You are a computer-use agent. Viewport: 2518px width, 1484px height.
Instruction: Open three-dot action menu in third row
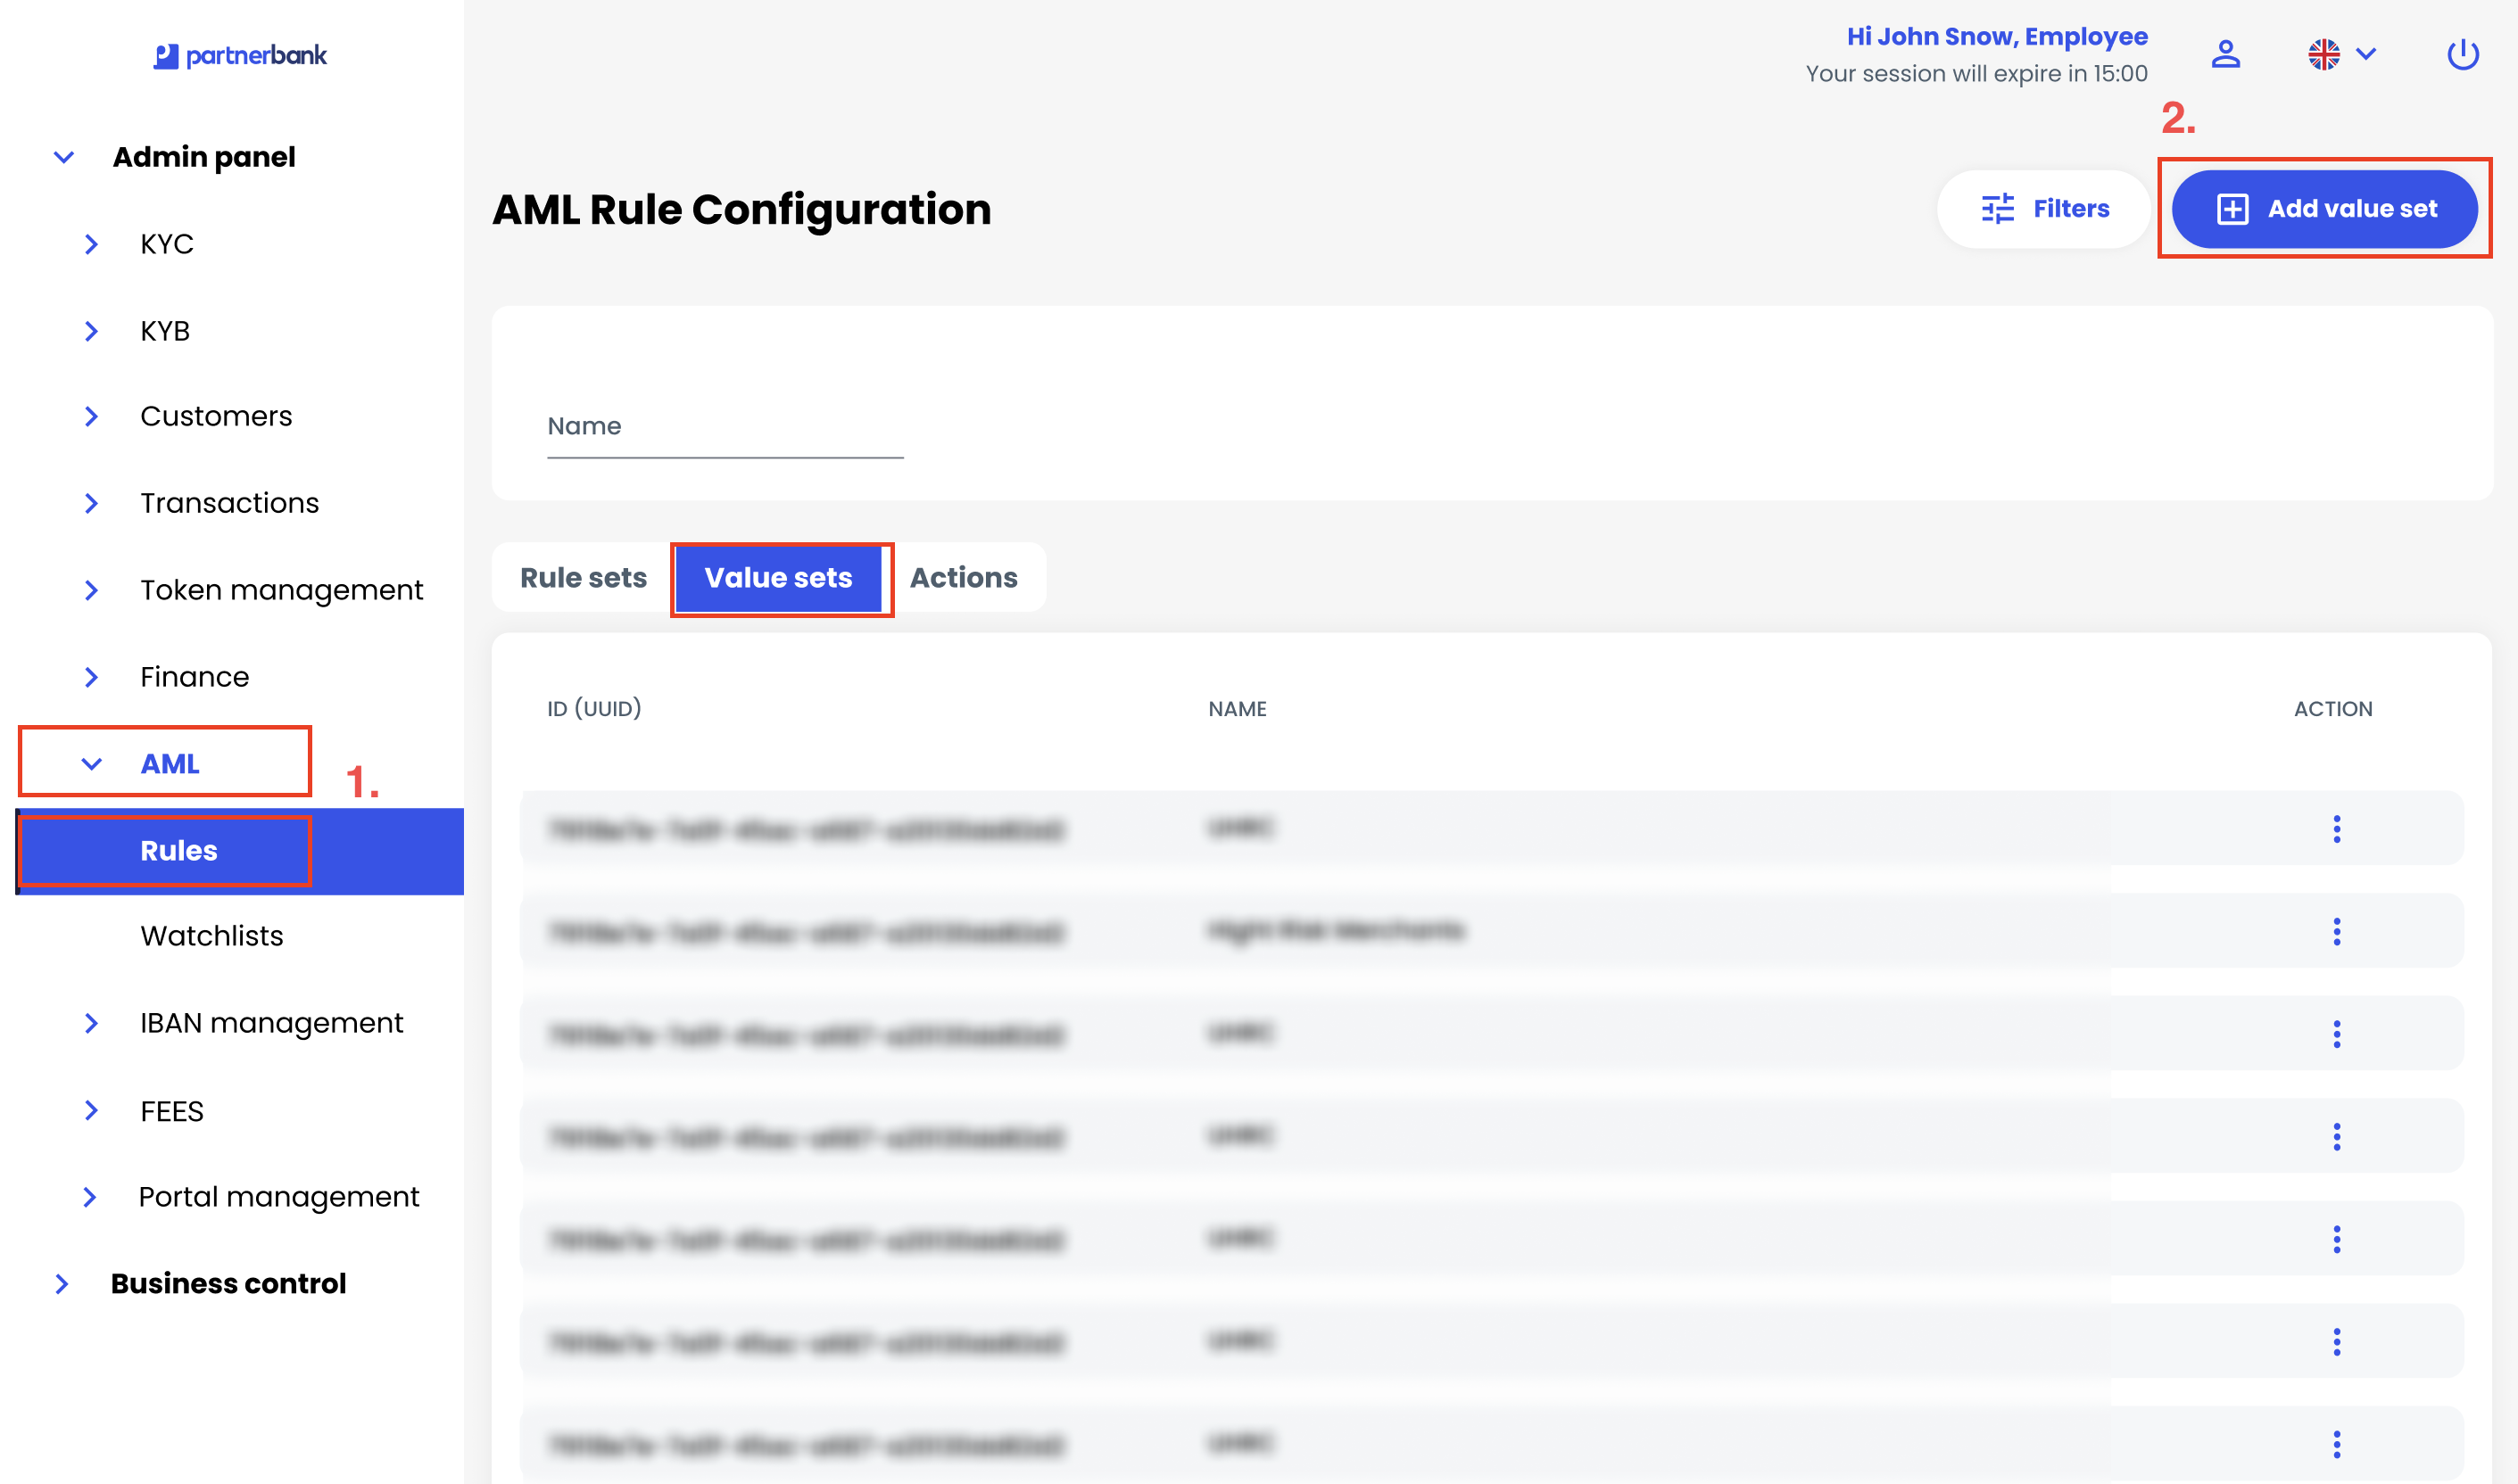[2336, 1034]
